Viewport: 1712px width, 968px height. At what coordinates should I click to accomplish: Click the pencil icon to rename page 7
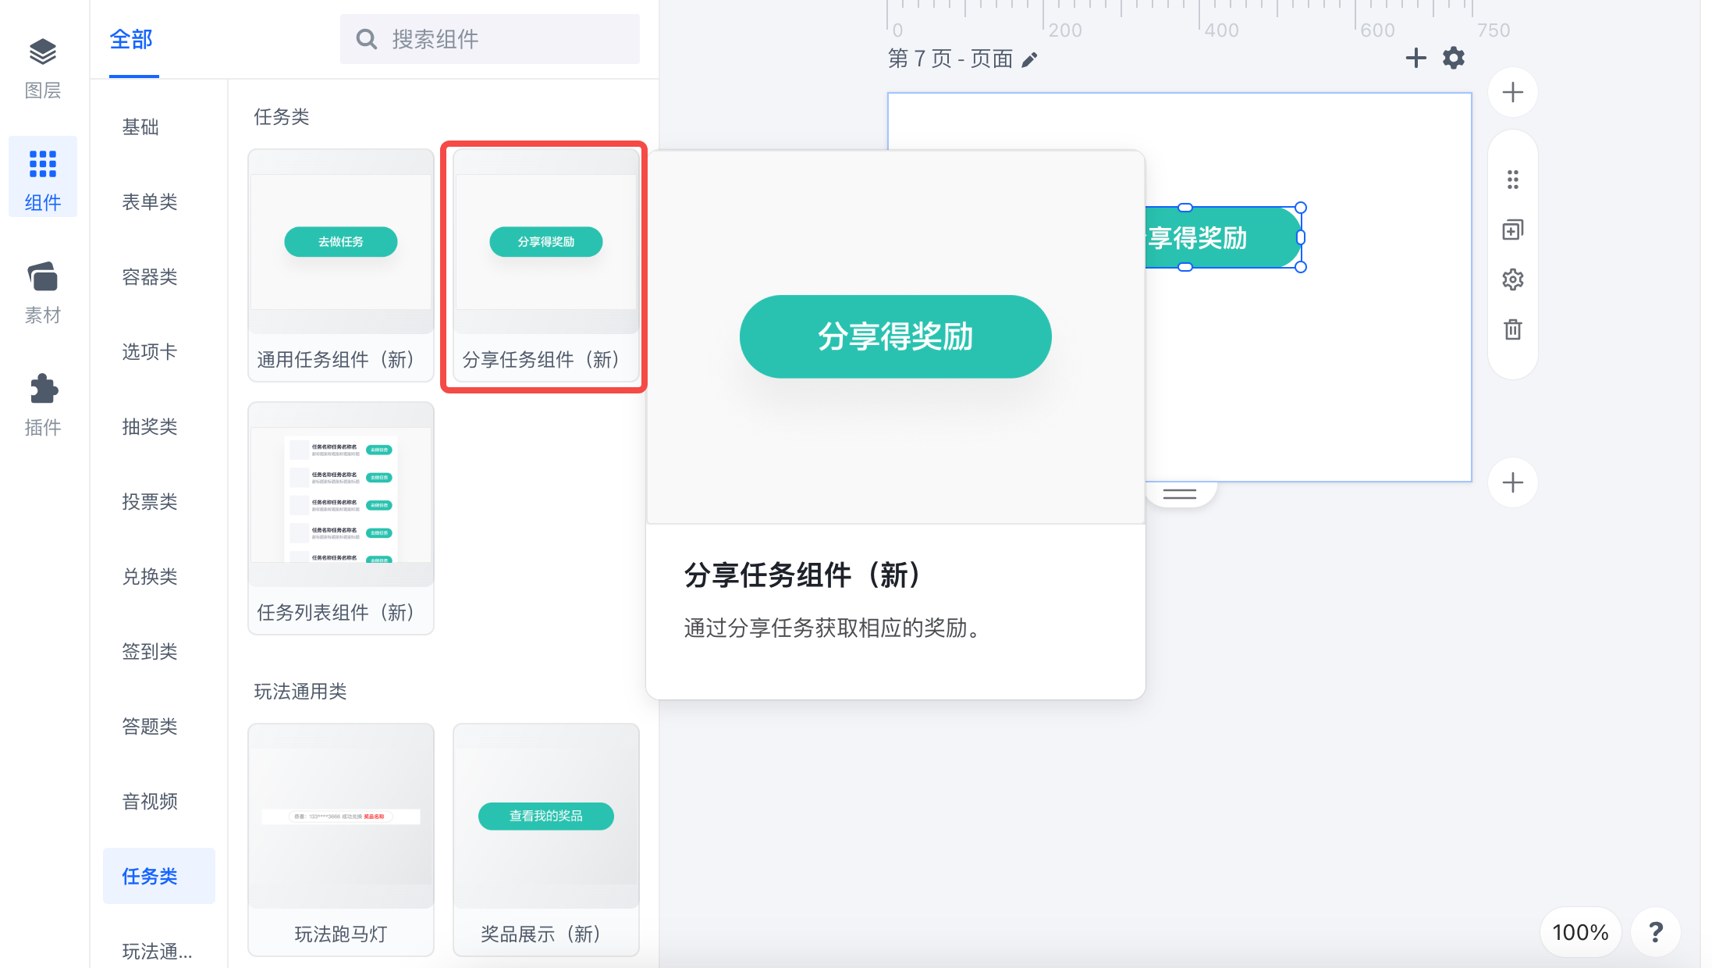pos(1029,59)
